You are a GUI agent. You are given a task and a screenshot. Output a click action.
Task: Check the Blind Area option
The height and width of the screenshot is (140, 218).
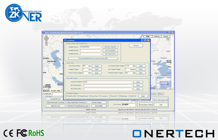(119, 96)
